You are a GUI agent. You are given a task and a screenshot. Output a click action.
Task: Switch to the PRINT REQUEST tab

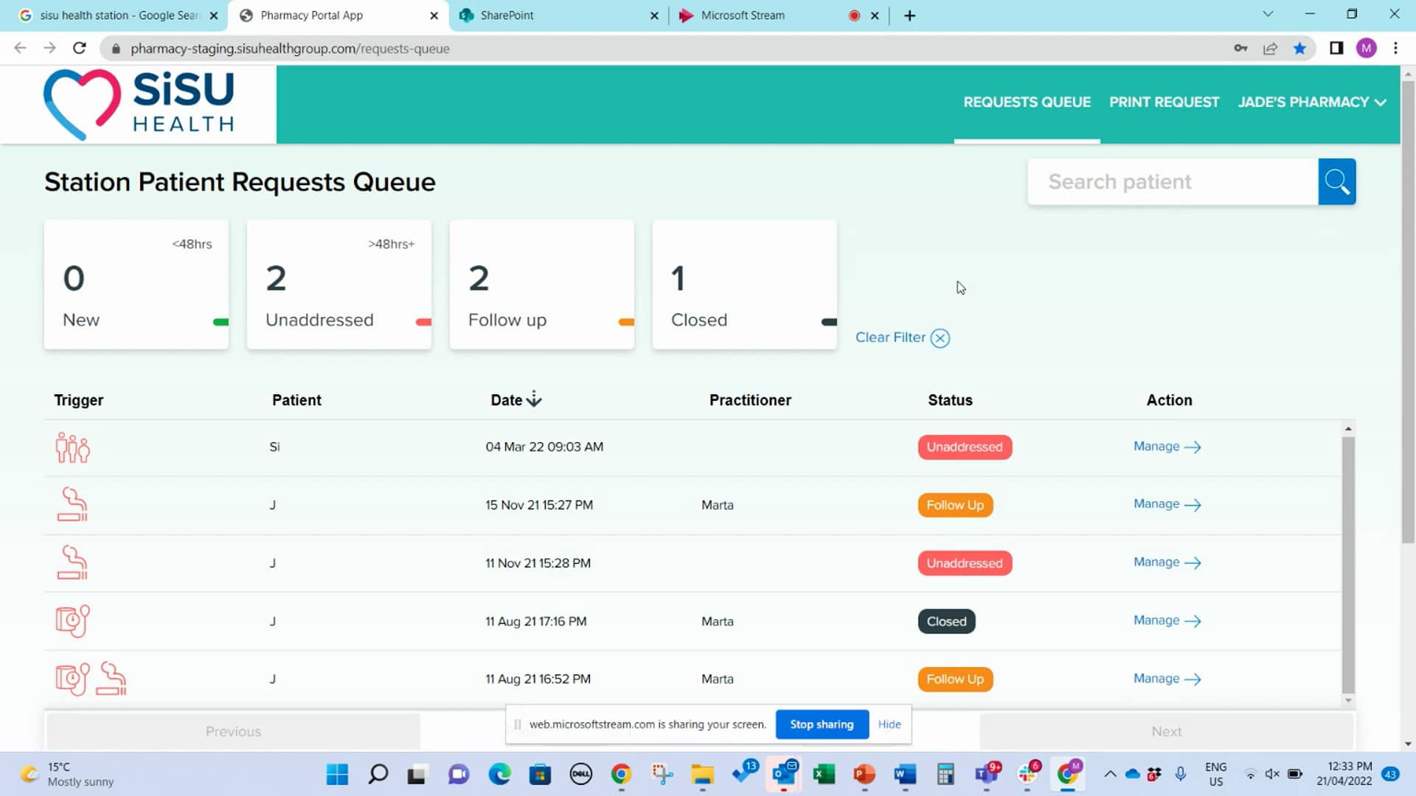1164,102
